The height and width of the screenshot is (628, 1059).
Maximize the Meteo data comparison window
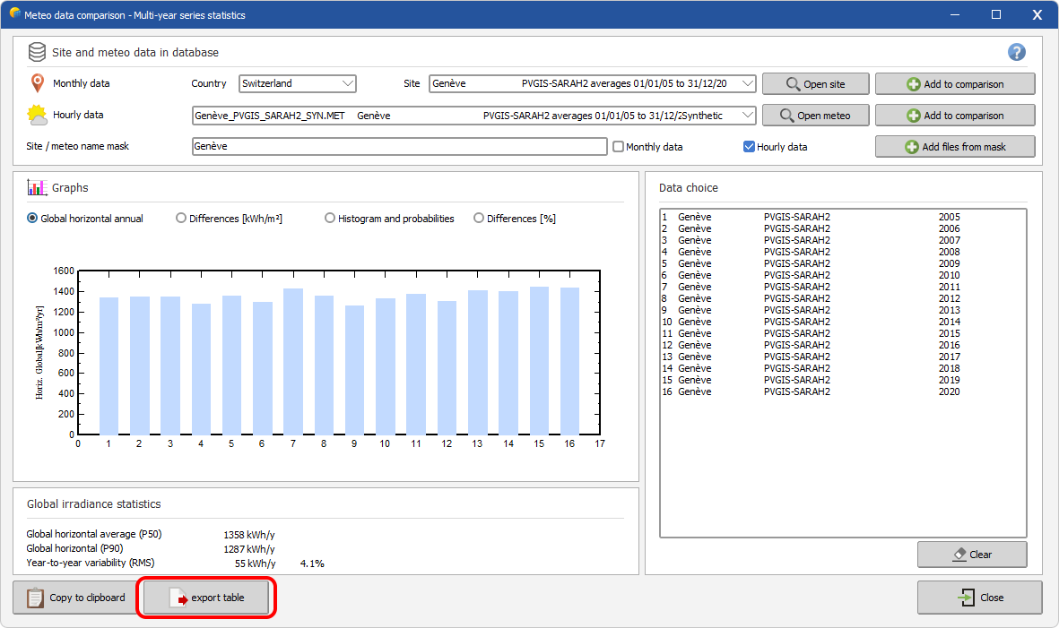(x=996, y=14)
